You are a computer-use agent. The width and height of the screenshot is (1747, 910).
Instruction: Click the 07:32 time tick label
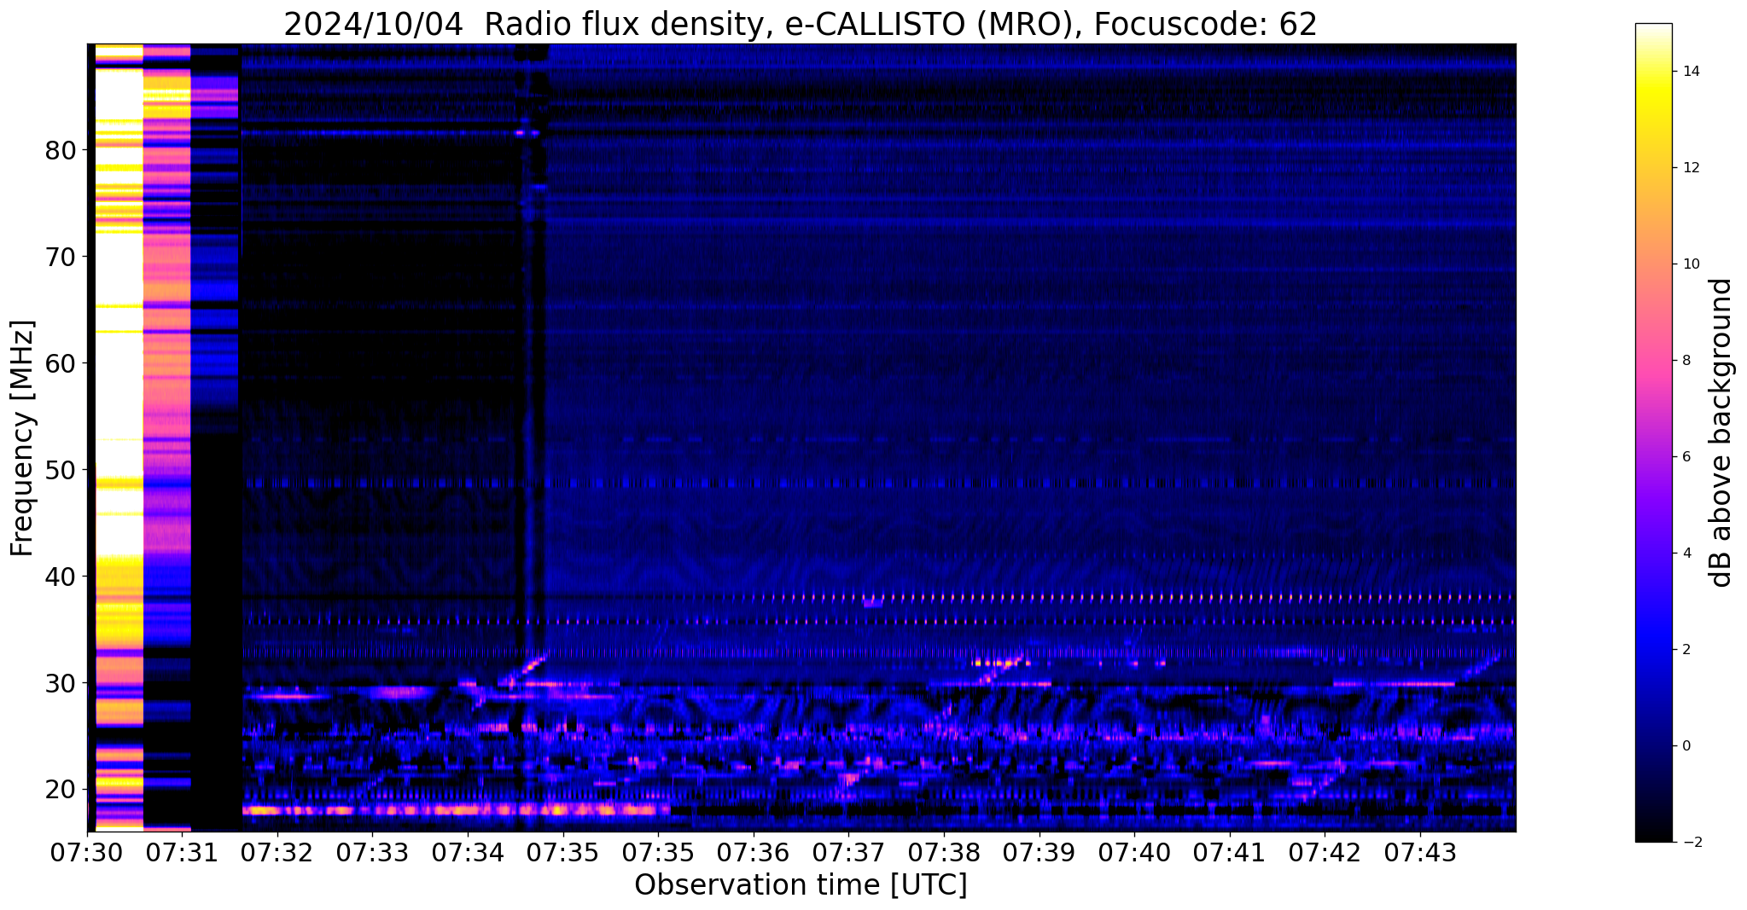pyautogui.click(x=277, y=852)
